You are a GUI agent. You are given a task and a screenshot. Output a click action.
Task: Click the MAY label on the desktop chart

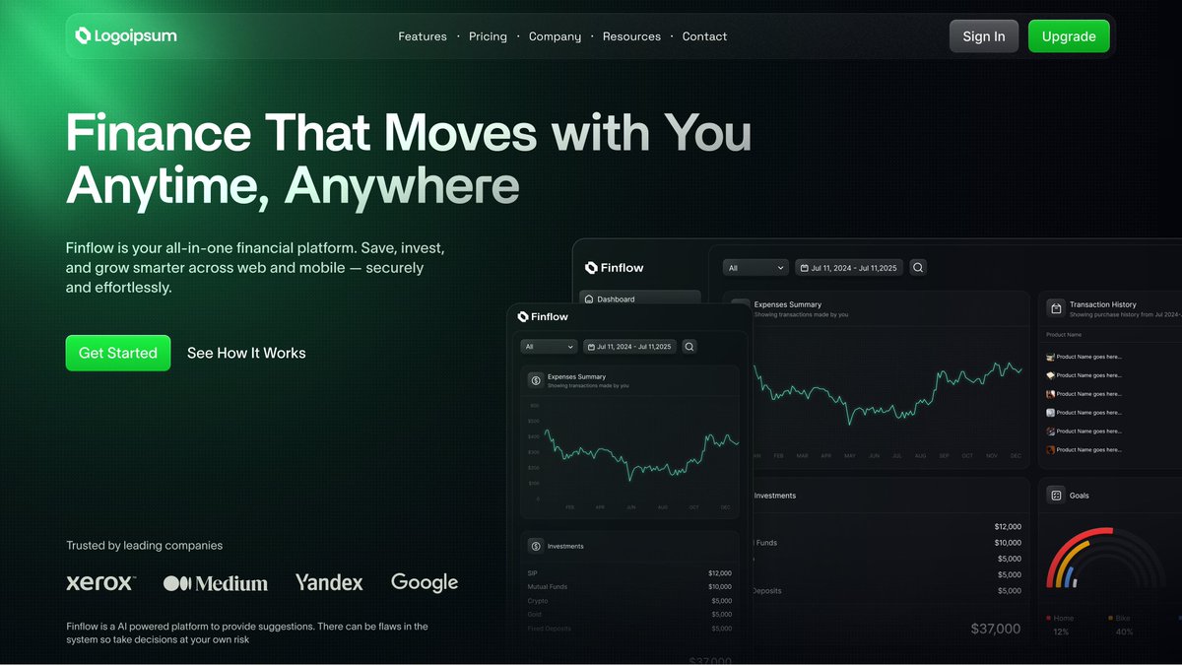tap(849, 456)
